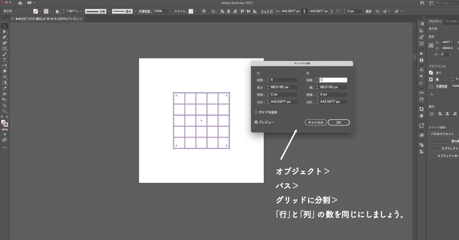
Task: Open the Asset Export panel icon
Action: coord(421,125)
